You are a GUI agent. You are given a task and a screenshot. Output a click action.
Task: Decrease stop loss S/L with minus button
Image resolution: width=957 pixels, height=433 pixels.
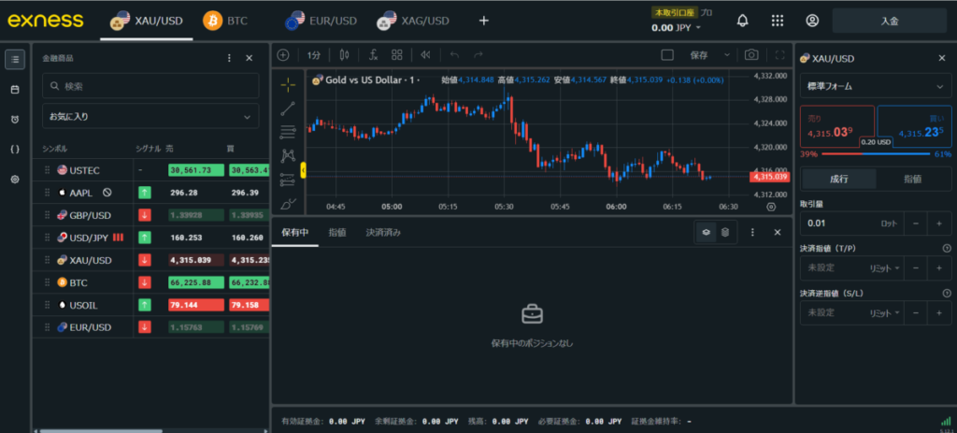coord(916,312)
